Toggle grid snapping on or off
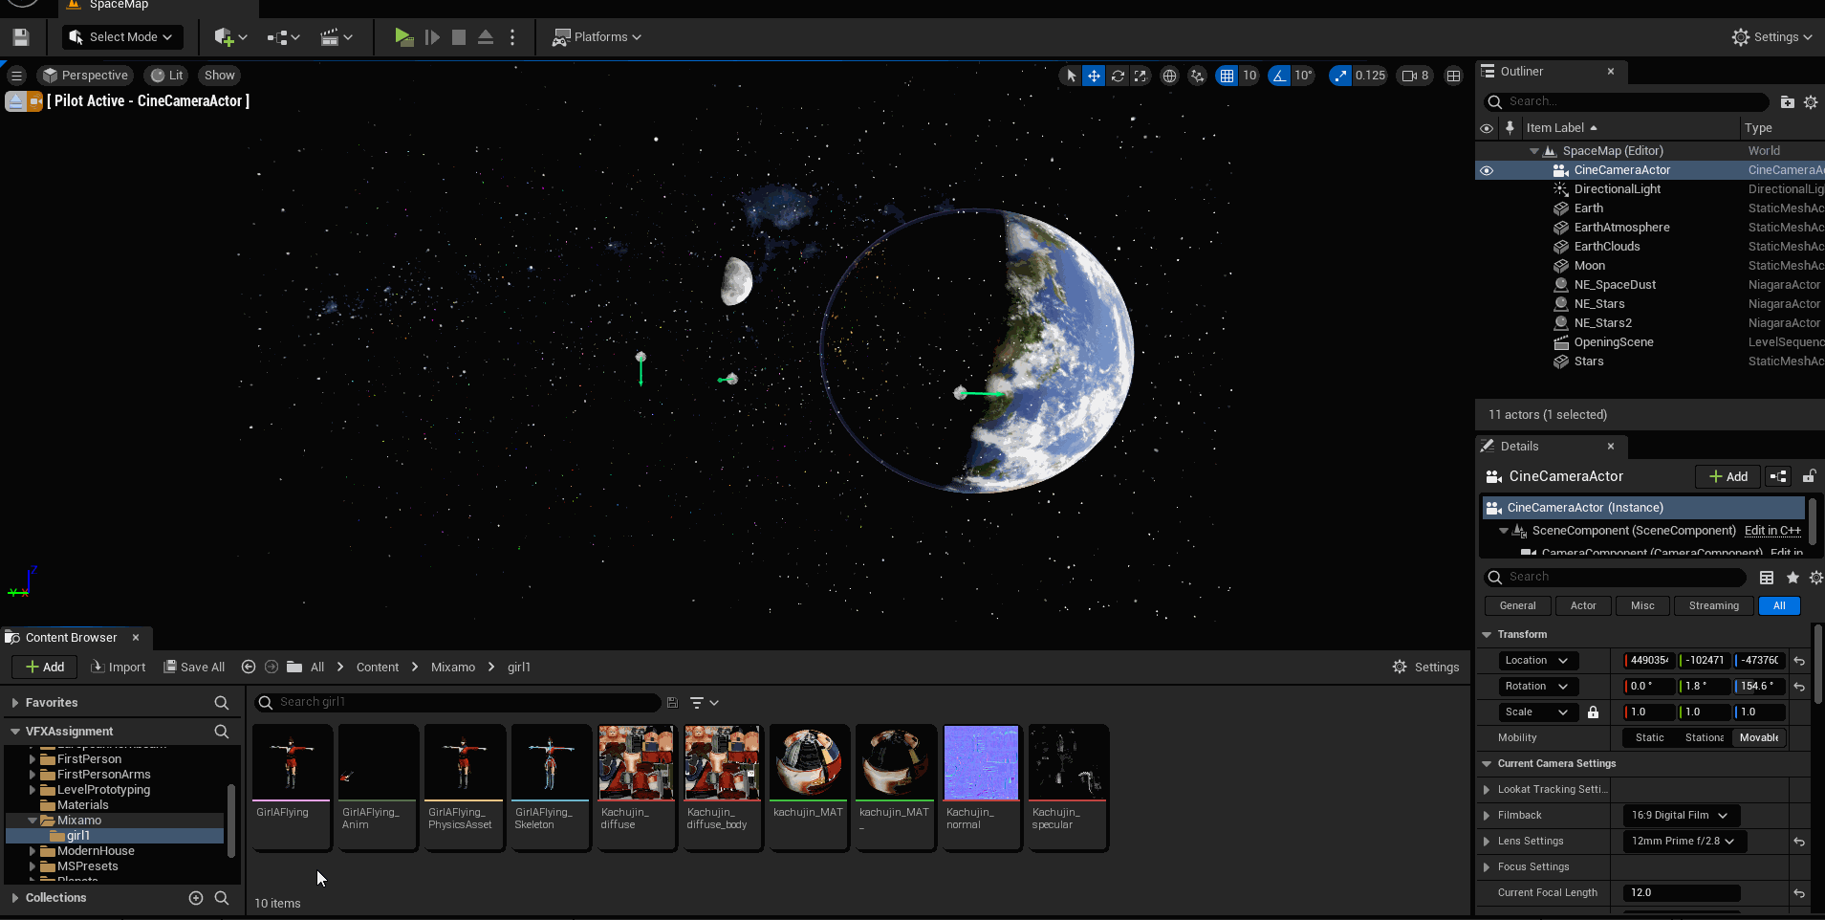The height and width of the screenshot is (920, 1825). 1227,76
